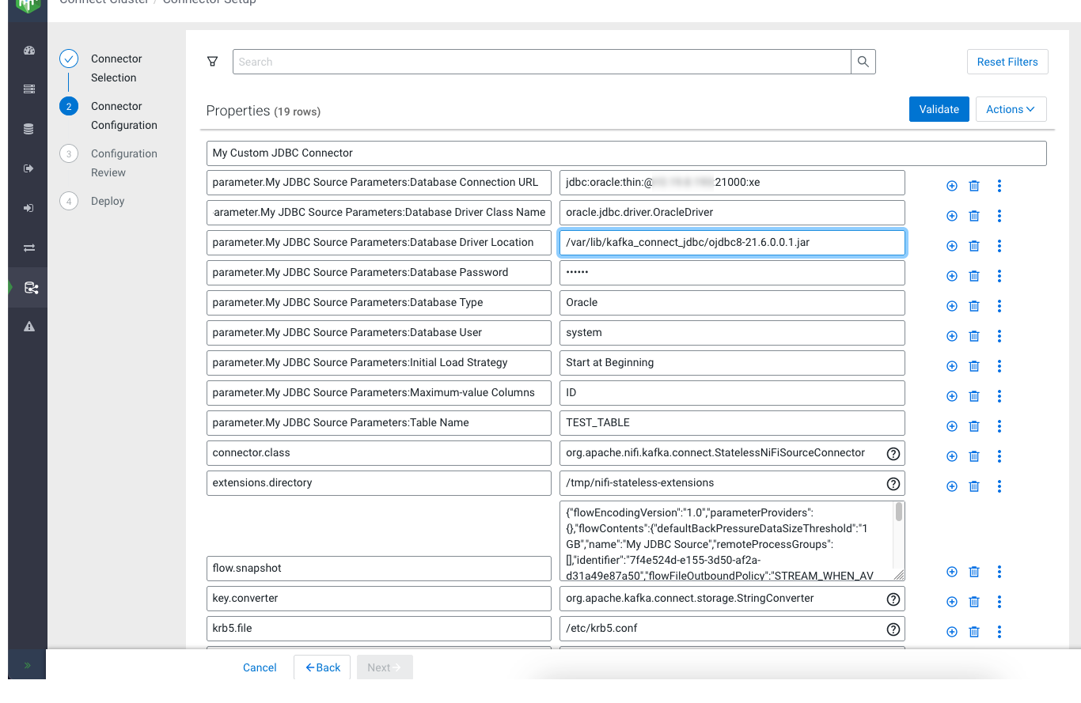Screen dimensions: 1081x703
Task: Open more options for Database Type row
Action: click(999, 306)
